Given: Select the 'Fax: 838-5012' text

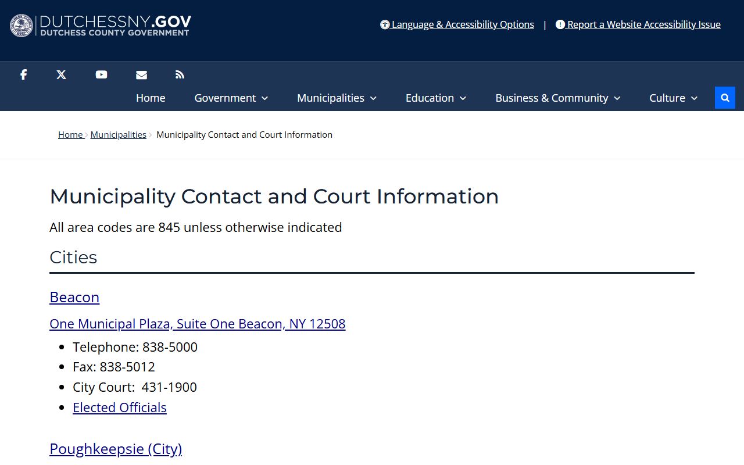Looking at the screenshot, I should [x=114, y=367].
